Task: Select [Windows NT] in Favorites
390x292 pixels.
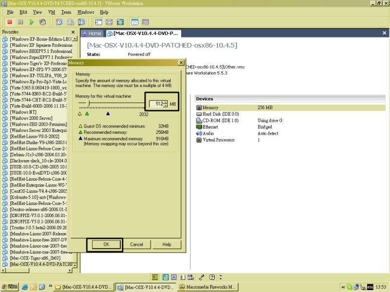Action: click(x=19, y=112)
